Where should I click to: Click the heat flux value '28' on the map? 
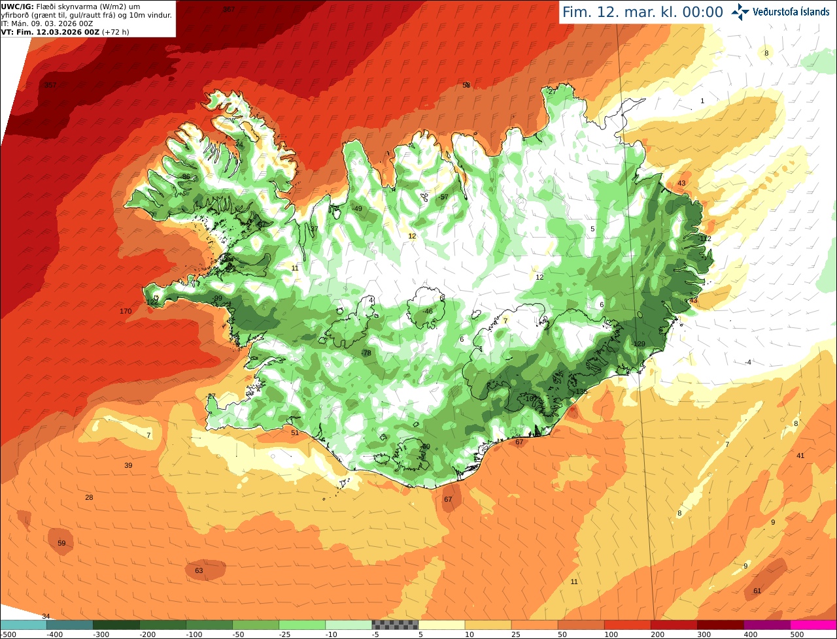coord(89,498)
